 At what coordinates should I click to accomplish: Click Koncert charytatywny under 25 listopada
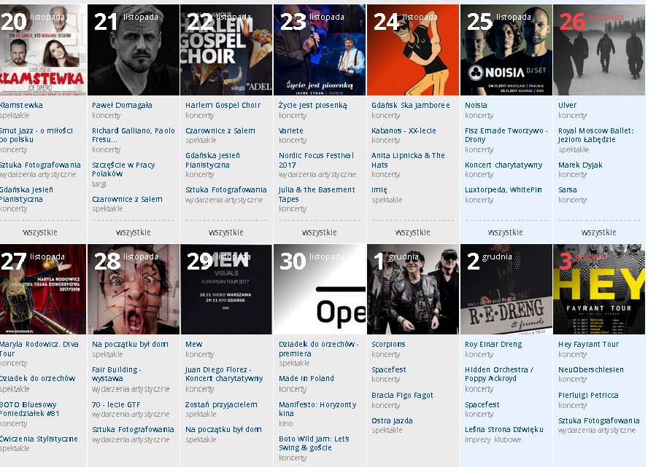tap(503, 165)
